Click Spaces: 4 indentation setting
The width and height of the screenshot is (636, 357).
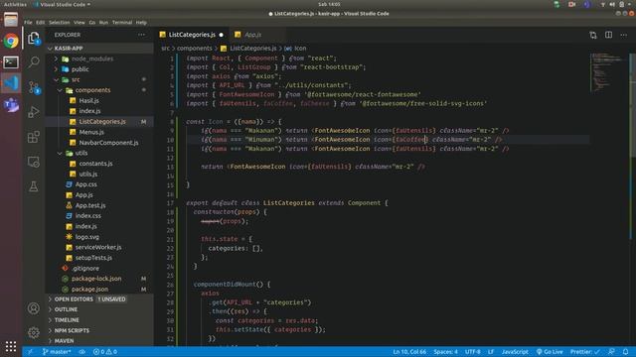(445, 352)
